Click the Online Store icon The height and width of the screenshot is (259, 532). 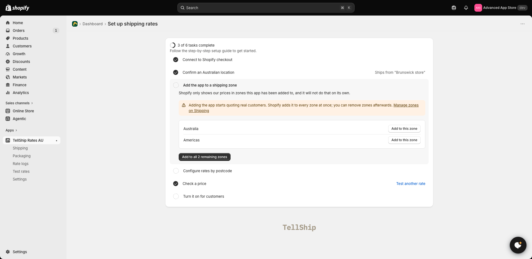(8, 111)
